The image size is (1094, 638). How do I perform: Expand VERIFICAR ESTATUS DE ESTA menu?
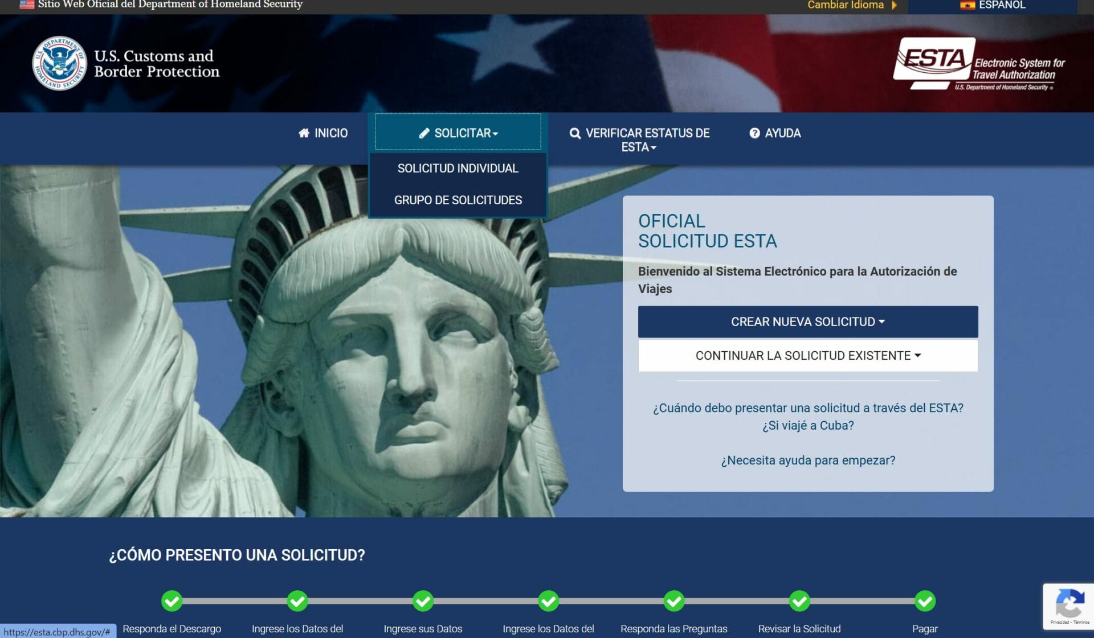[639, 140]
